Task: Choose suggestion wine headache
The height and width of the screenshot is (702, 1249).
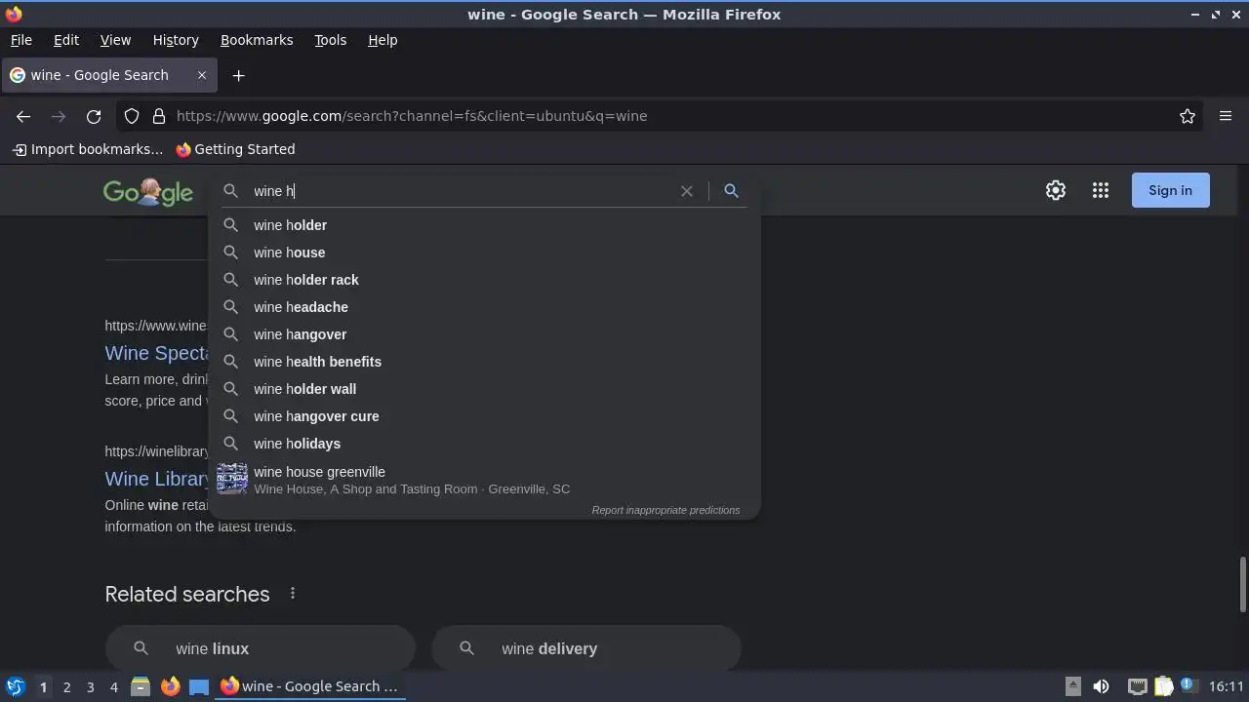Action: (x=484, y=307)
